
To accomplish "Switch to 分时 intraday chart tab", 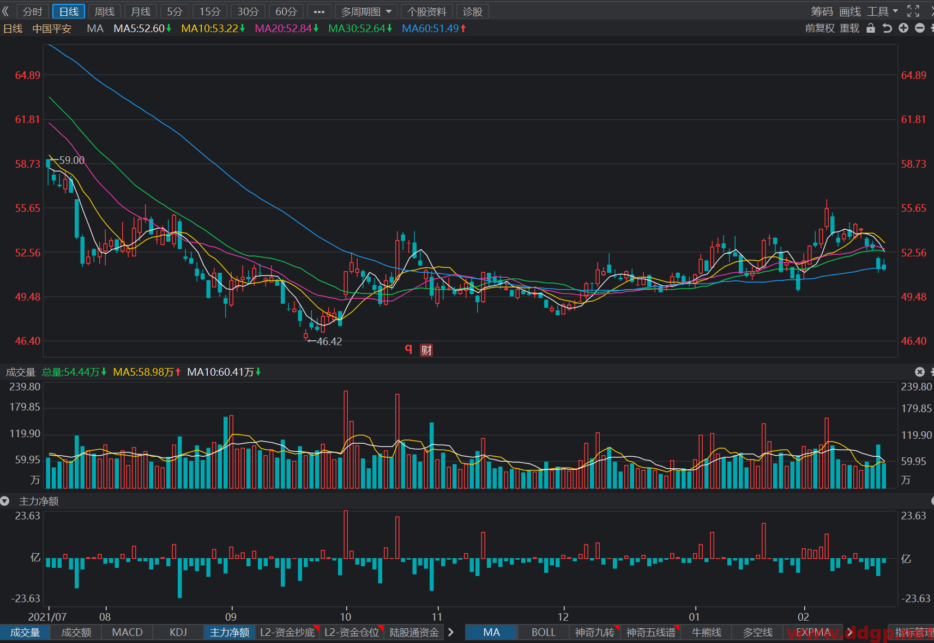I will tap(32, 11).
